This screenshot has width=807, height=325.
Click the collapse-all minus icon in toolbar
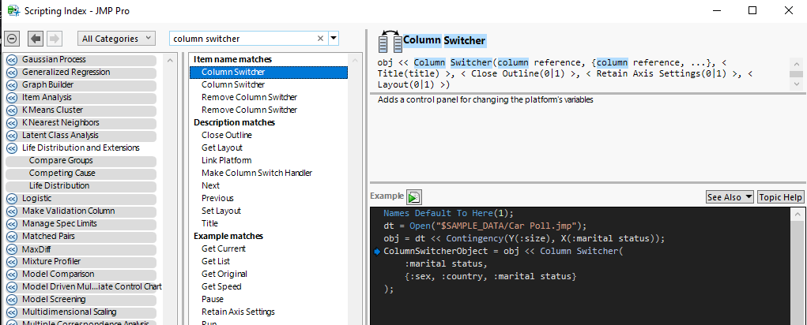[12, 39]
